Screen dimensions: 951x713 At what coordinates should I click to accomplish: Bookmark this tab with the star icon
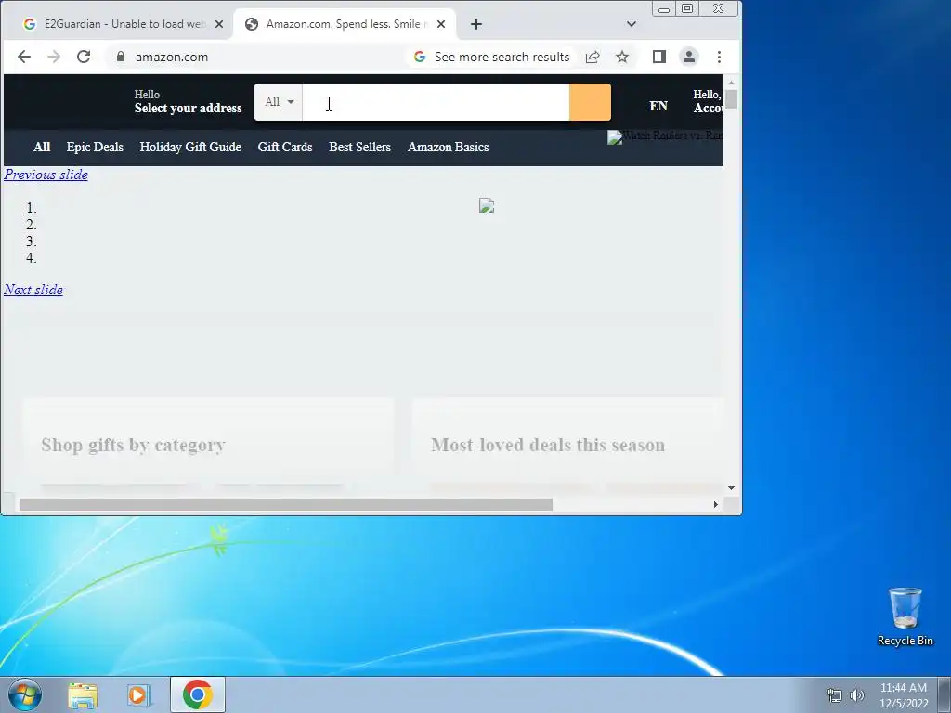click(622, 57)
